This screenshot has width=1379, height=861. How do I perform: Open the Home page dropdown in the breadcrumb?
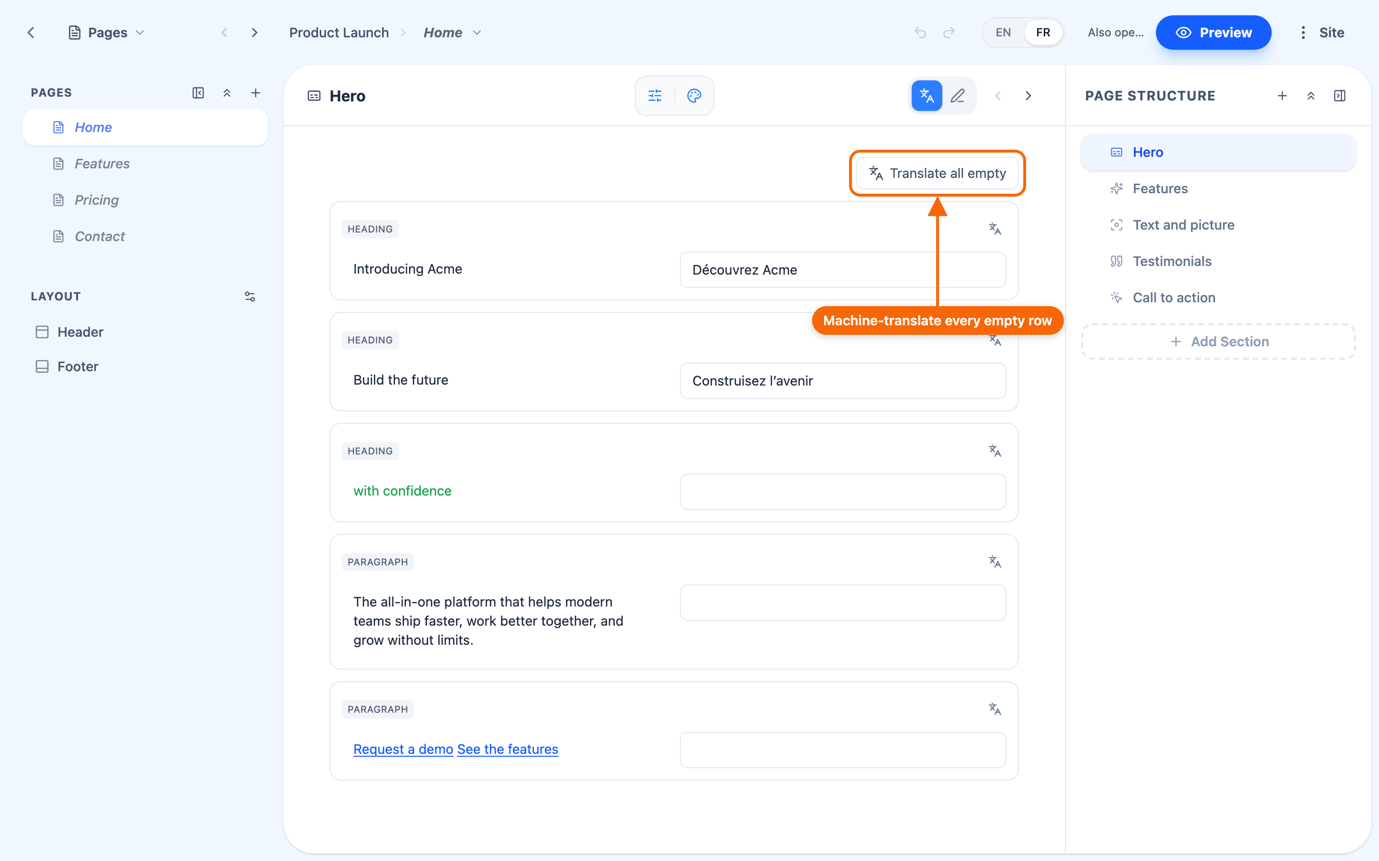pyautogui.click(x=477, y=33)
